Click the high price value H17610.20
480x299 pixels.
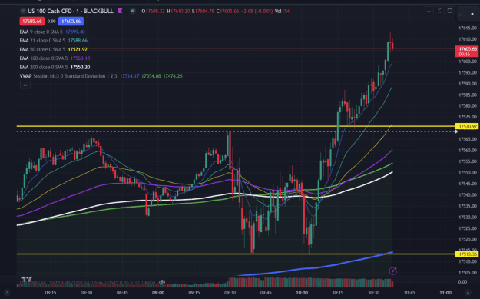178,11
